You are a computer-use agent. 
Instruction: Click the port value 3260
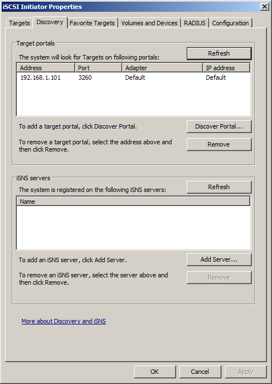(85, 77)
